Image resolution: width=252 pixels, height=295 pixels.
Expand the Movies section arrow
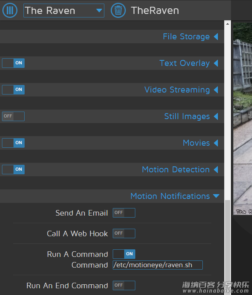(216, 143)
